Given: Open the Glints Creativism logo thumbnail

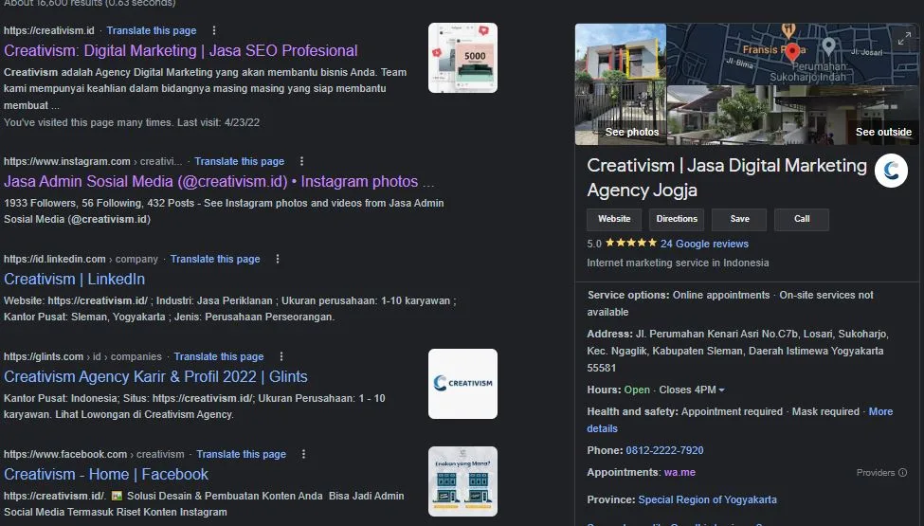Looking at the screenshot, I should click(x=462, y=384).
